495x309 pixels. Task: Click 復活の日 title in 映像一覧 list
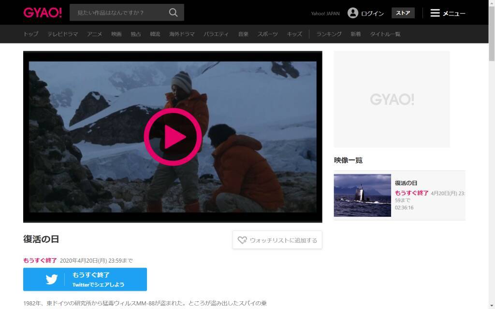tap(406, 183)
